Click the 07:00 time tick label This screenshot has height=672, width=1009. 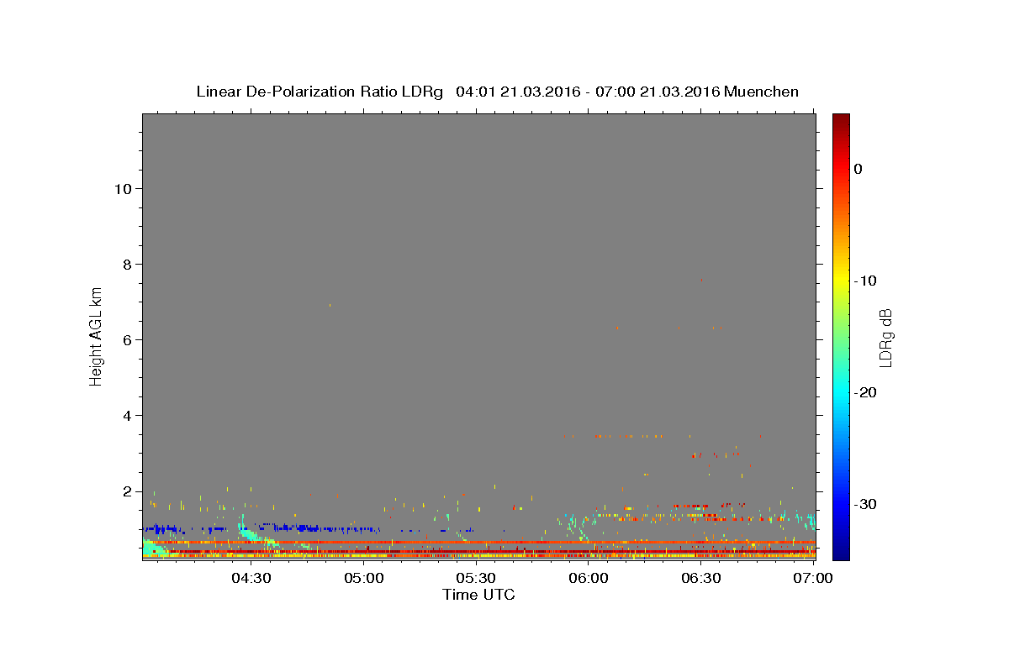coord(813,578)
